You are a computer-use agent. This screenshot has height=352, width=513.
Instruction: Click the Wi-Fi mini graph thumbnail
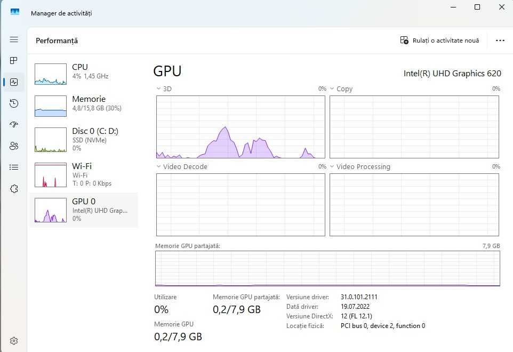(x=51, y=175)
